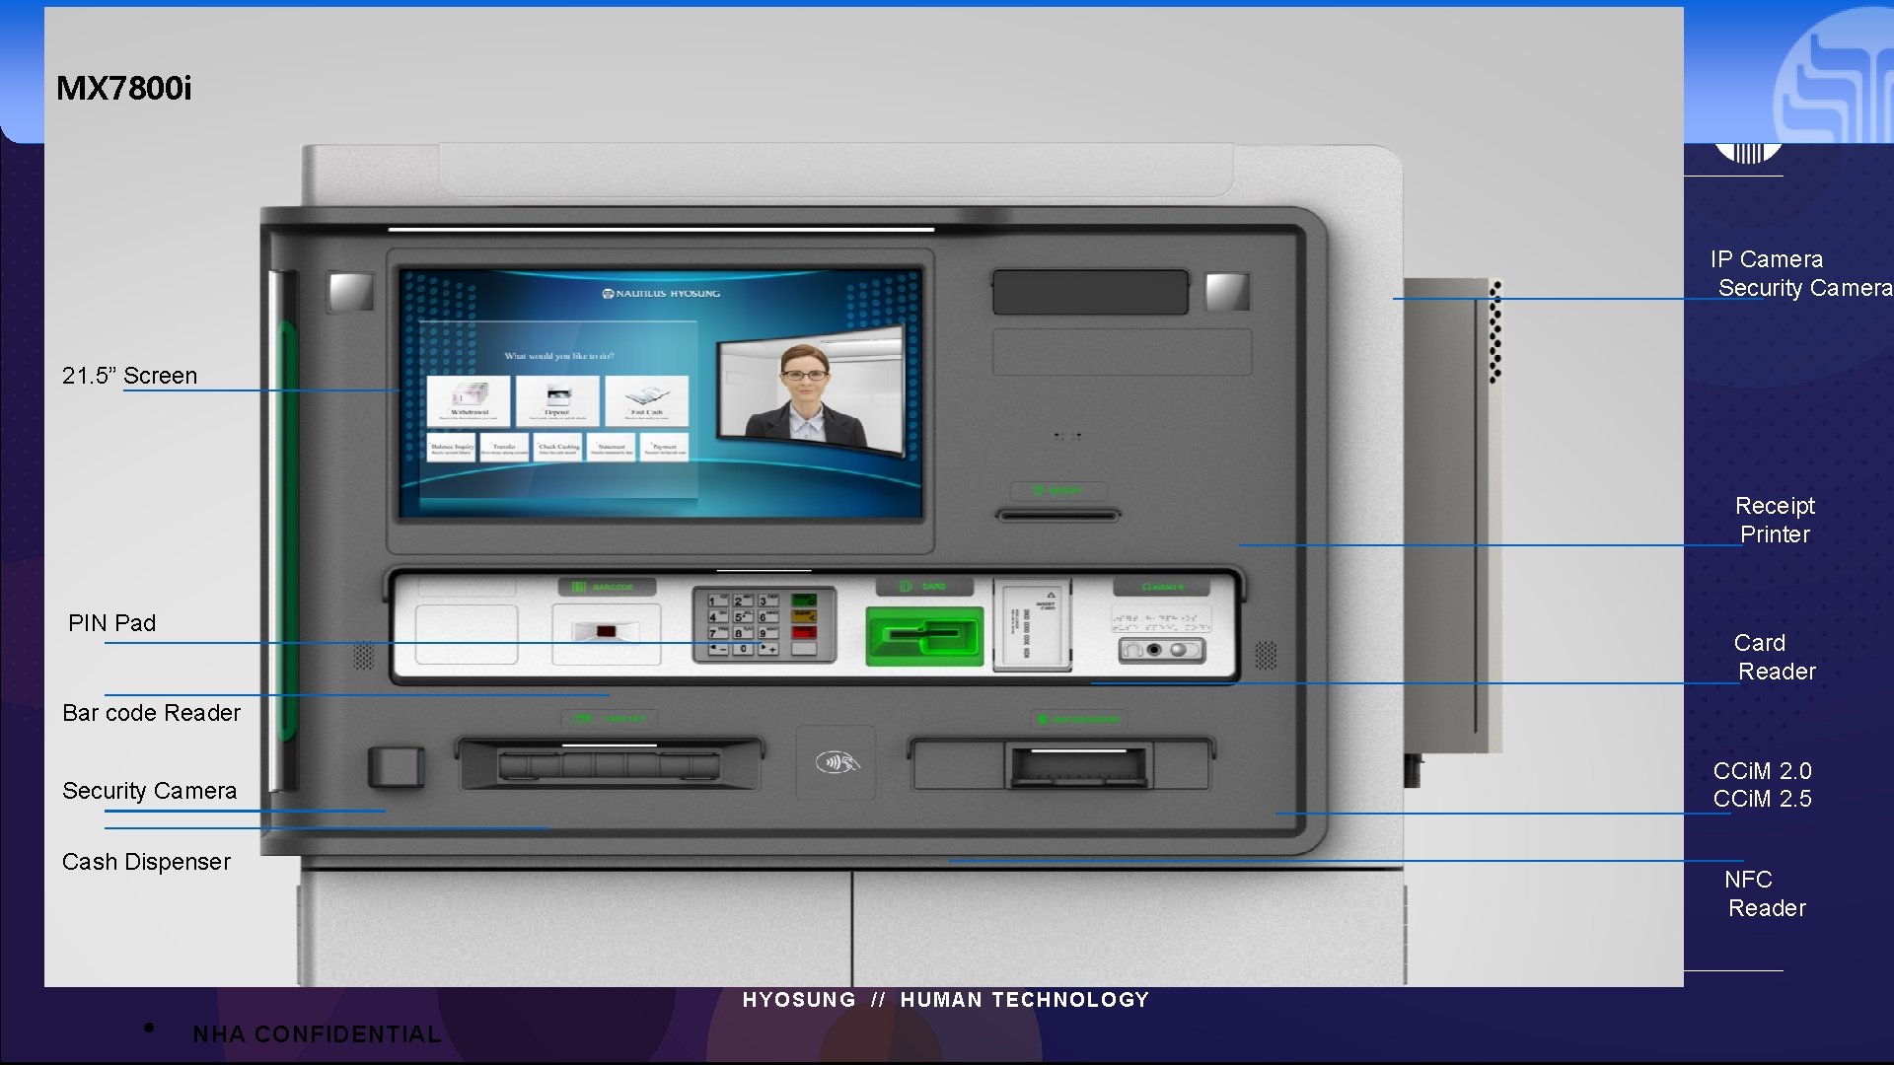Open the Statement option
Viewport: 1894px width, 1065px height.
pos(612,447)
